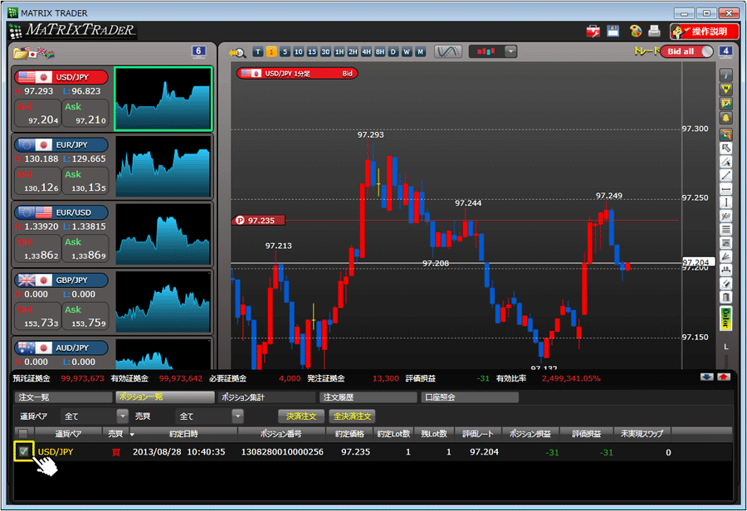Click the save floppy disk icon

(x=613, y=31)
